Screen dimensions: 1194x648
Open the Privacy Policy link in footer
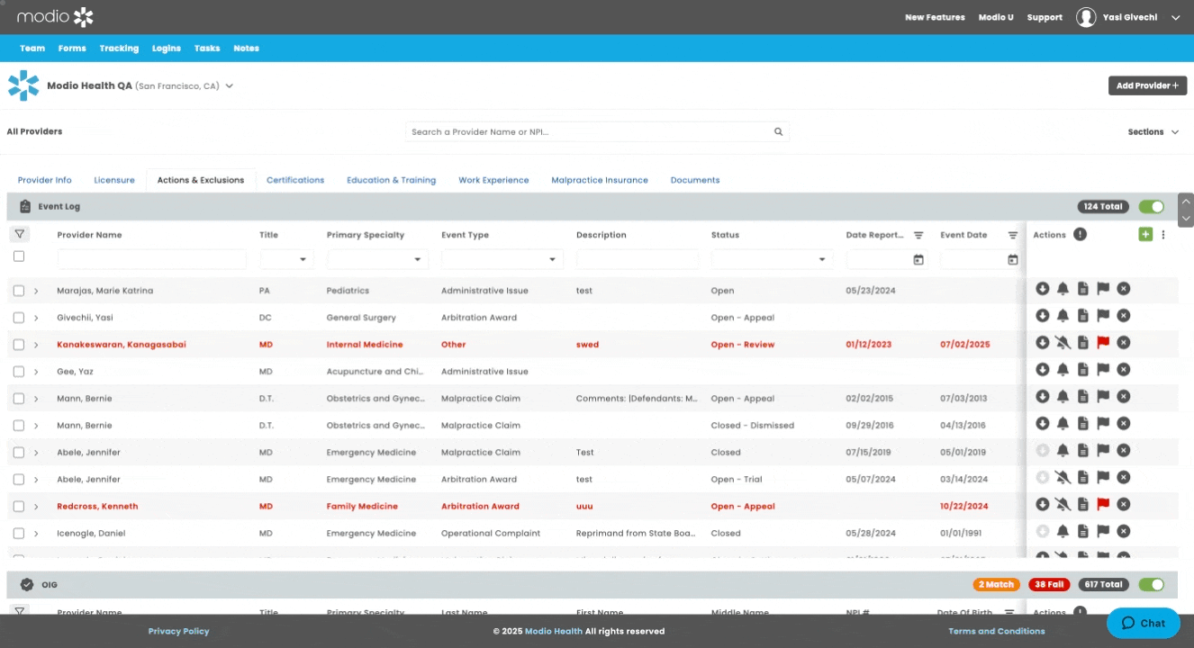178,632
